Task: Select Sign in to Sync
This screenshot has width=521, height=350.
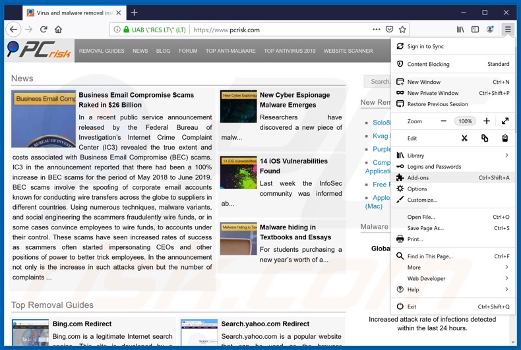Action: tap(453, 47)
